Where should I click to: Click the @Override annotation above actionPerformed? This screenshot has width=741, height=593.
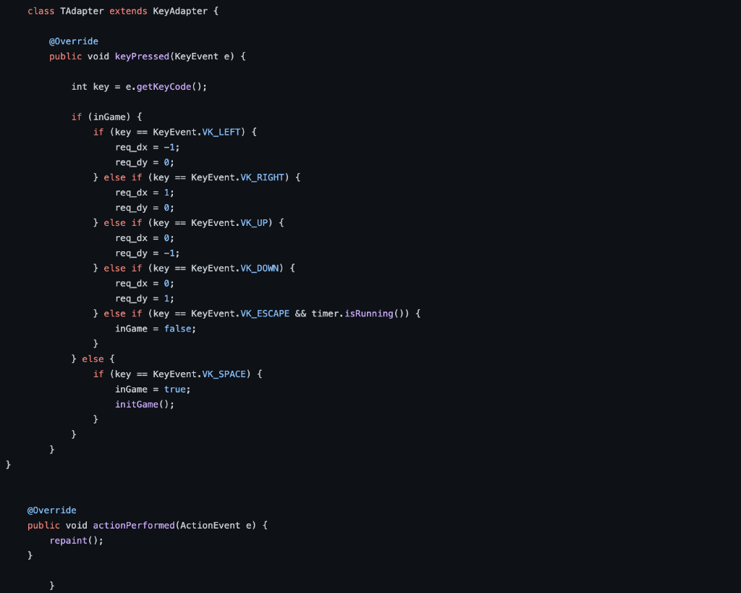coord(51,510)
